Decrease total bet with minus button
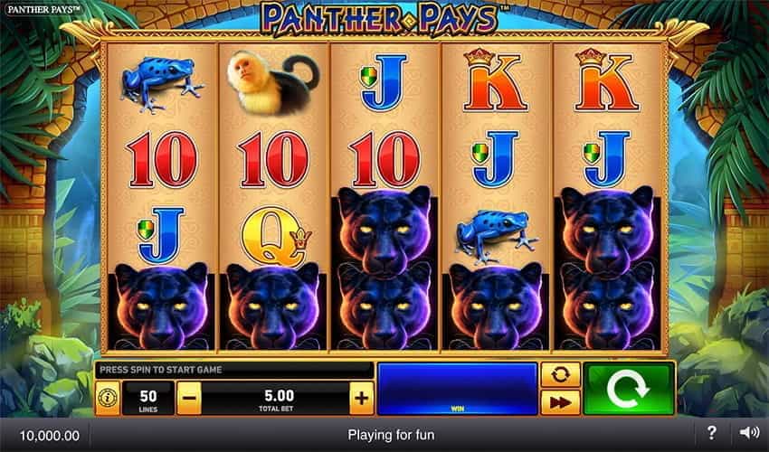Screen dimensions: 769x452 [189, 398]
